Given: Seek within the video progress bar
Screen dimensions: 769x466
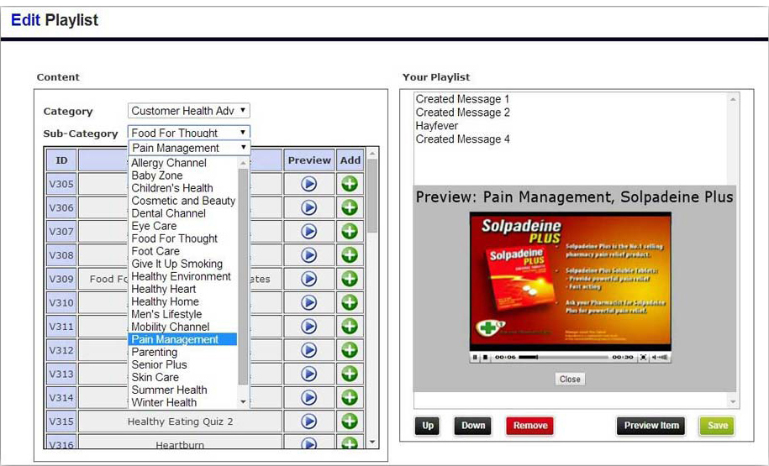Looking at the screenshot, I should click(x=563, y=357).
